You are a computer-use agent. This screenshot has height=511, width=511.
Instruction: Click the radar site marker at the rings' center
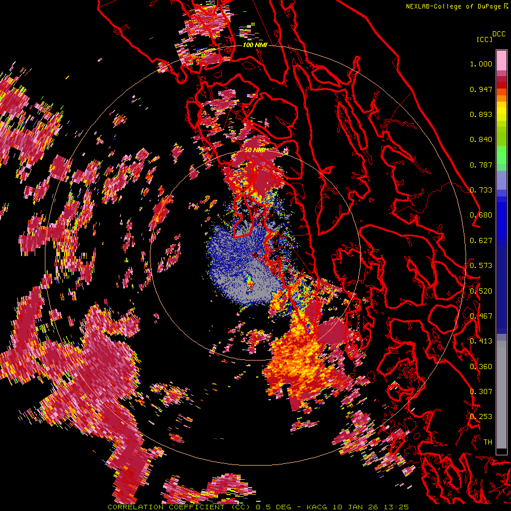[x=255, y=255]
